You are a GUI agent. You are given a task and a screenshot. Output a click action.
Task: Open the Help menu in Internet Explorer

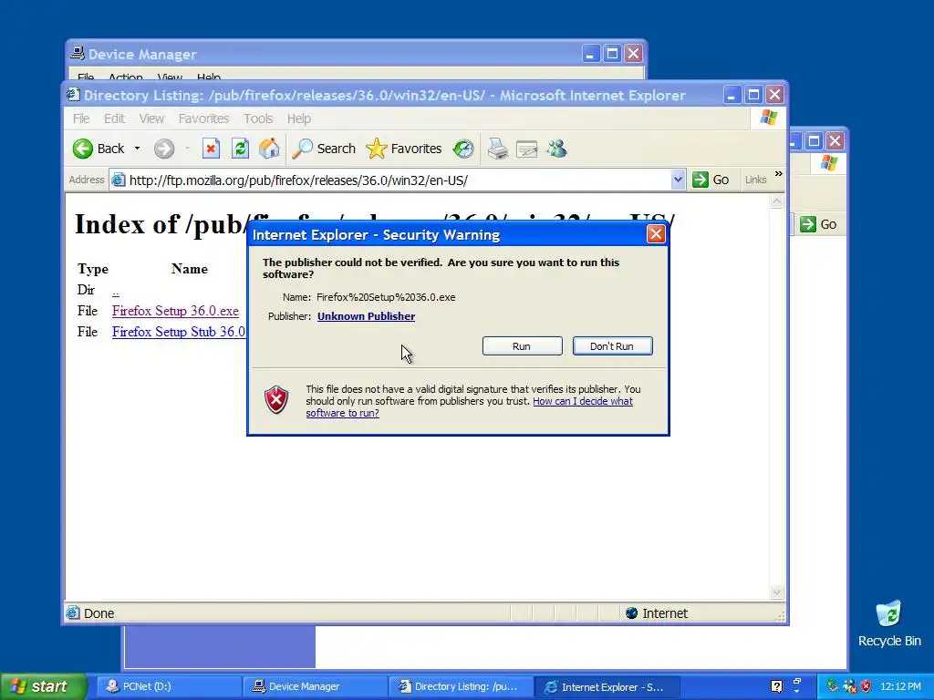(x=299, y=118)
